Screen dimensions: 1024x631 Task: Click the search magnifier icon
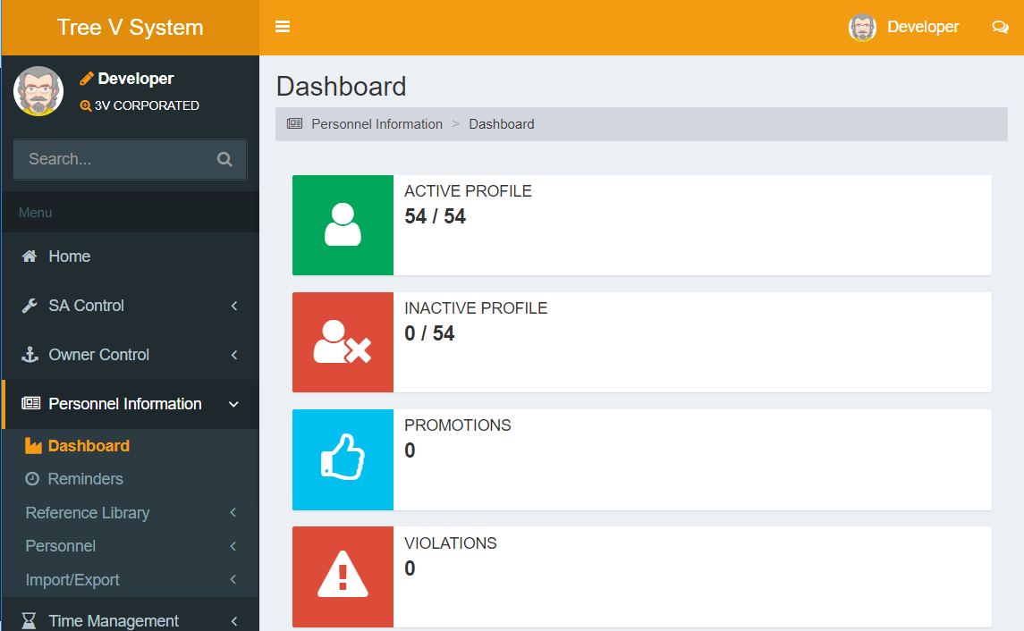coord(224,159)
